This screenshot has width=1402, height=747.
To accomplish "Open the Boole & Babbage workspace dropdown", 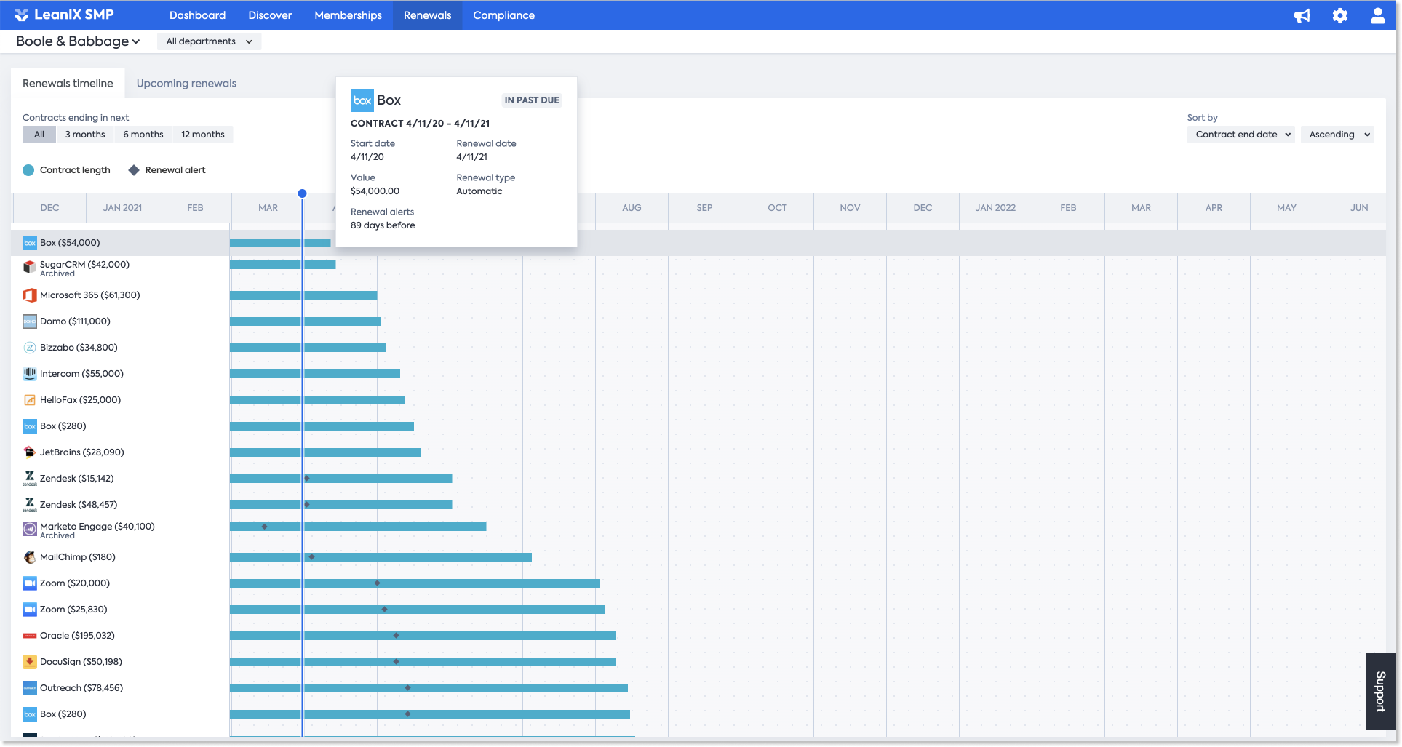I will pos(78,41).
